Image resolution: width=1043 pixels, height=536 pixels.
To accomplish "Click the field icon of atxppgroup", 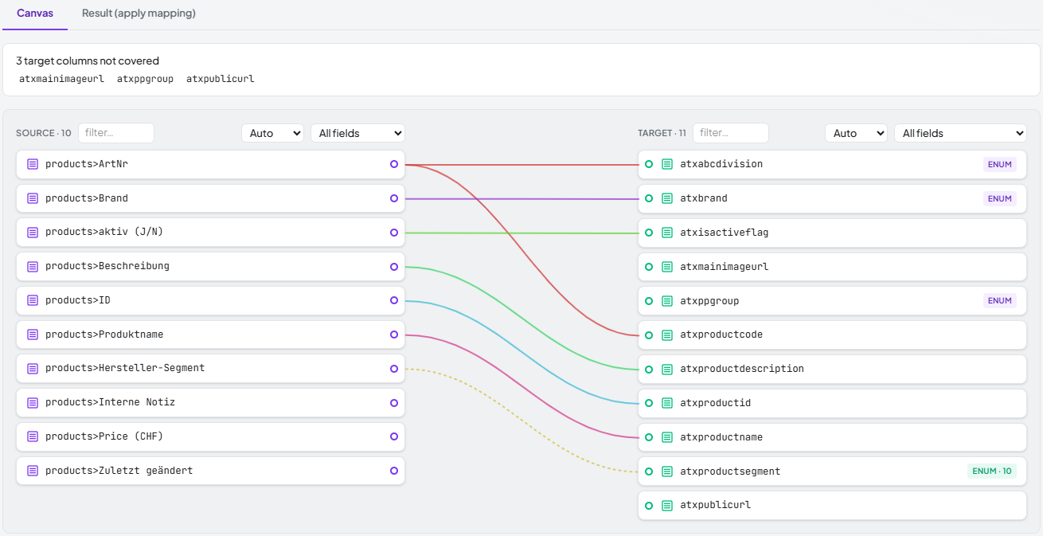I will point(667,301).
